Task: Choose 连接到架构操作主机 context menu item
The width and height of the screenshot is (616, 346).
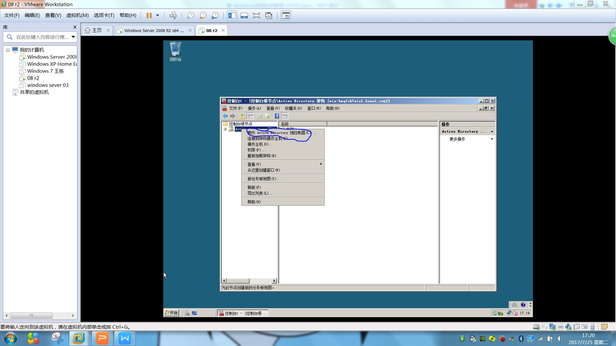Action: [283, 138]
